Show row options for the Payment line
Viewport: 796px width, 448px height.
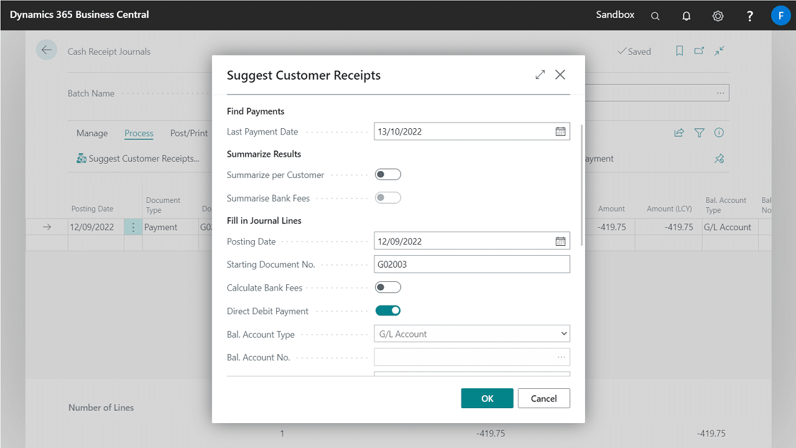[x=133, y=227]
